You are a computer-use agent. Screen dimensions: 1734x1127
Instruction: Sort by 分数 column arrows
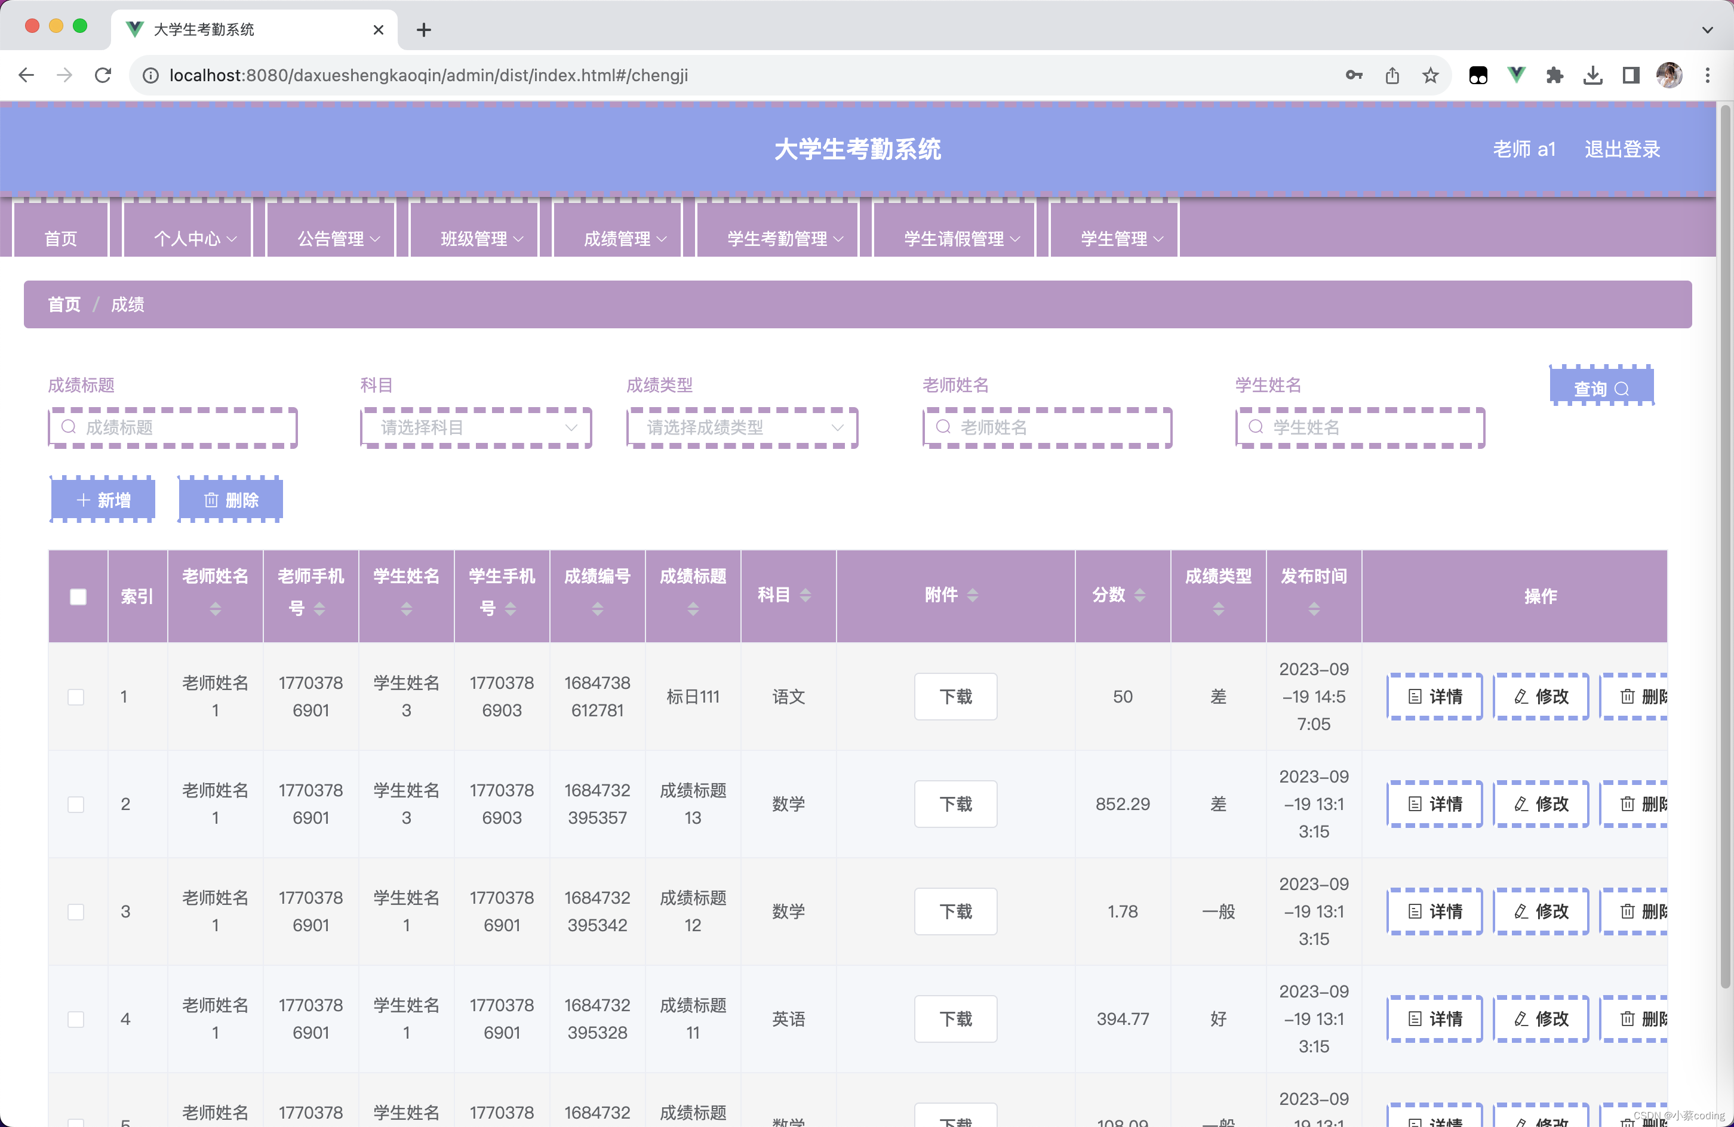(x=1140, y=595)
